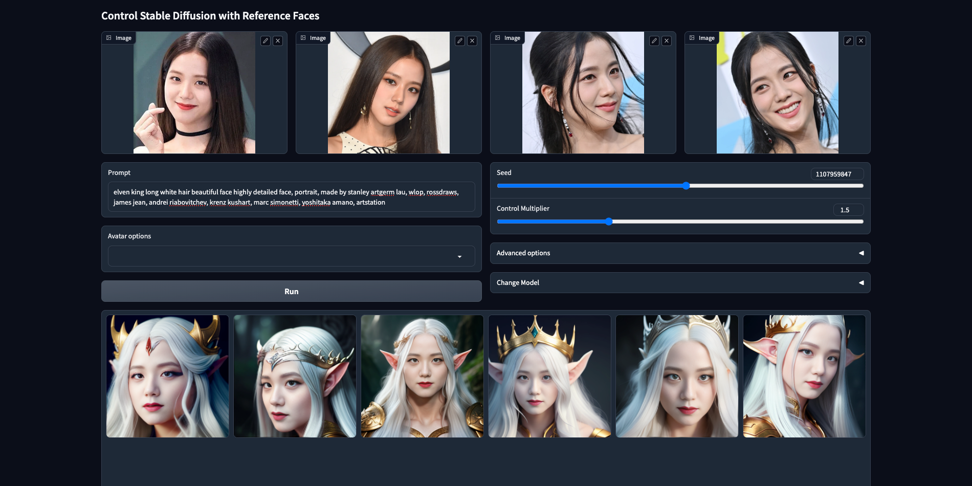Expand the Advanced options section
The height and width of the screenshot is (486, 972).
[x=680, y=253]
